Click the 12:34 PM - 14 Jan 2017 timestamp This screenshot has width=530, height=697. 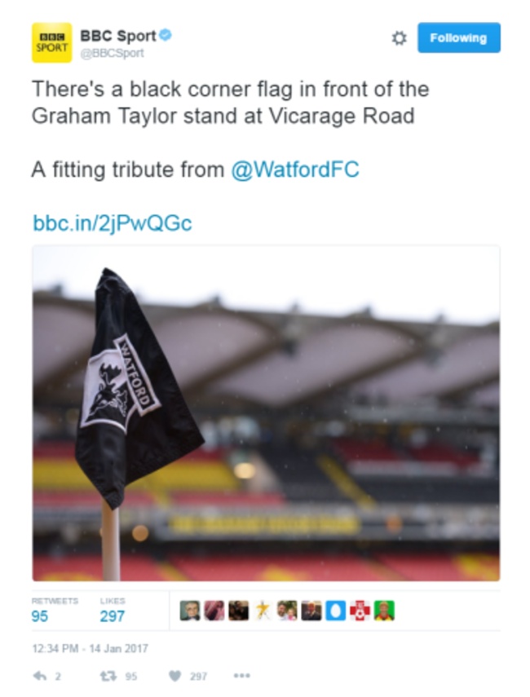90,649
